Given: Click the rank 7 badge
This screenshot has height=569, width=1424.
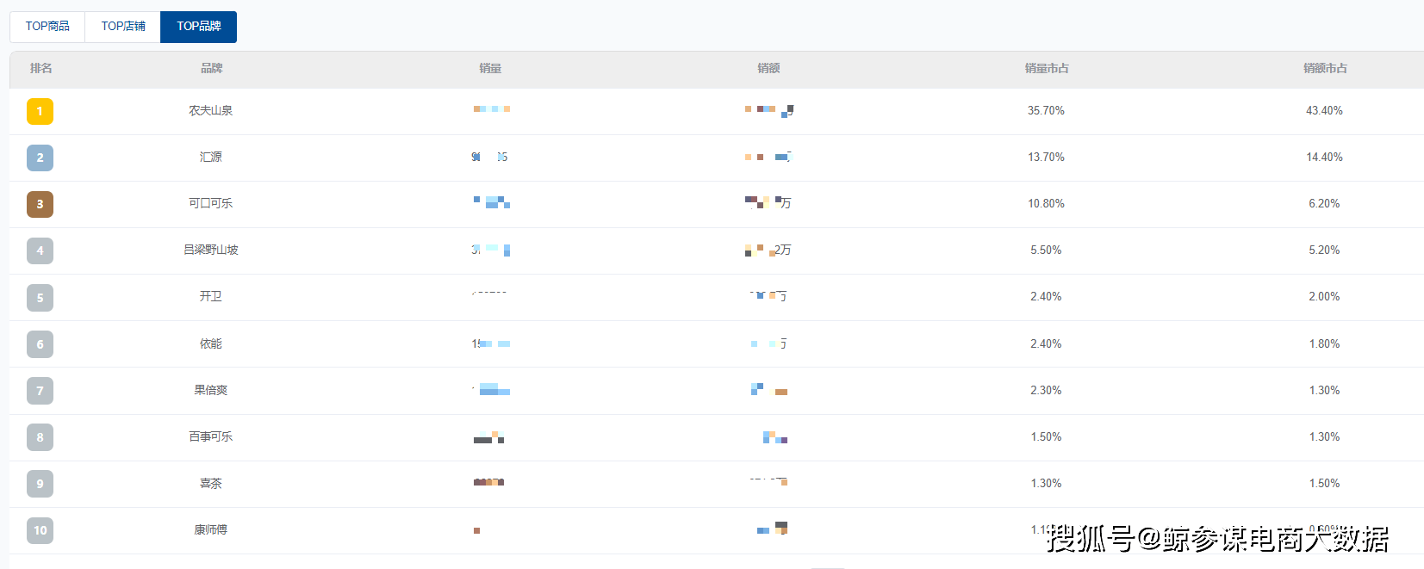Looking at the screenshot, I should click(x=40, y=391).
